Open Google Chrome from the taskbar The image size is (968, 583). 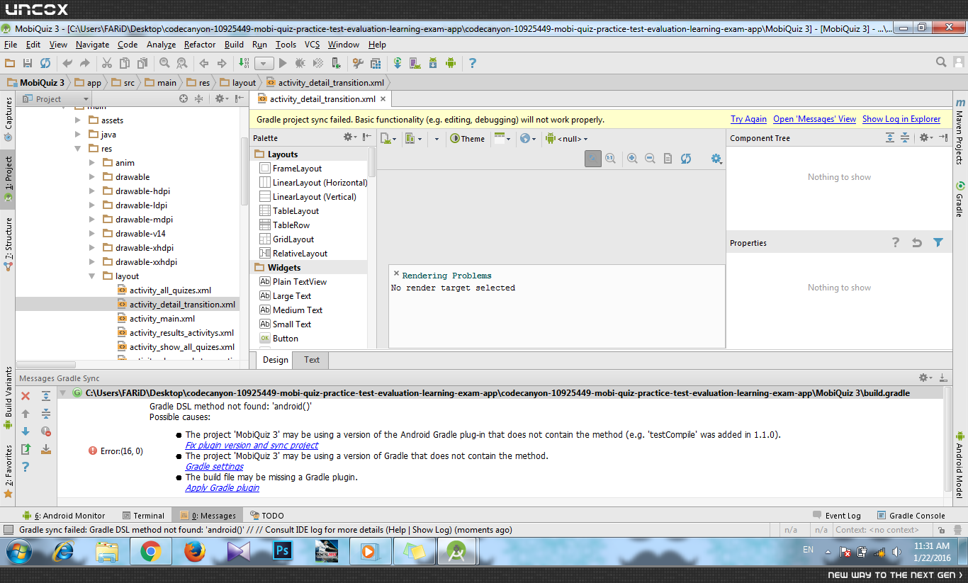click(x=150, y=550)
